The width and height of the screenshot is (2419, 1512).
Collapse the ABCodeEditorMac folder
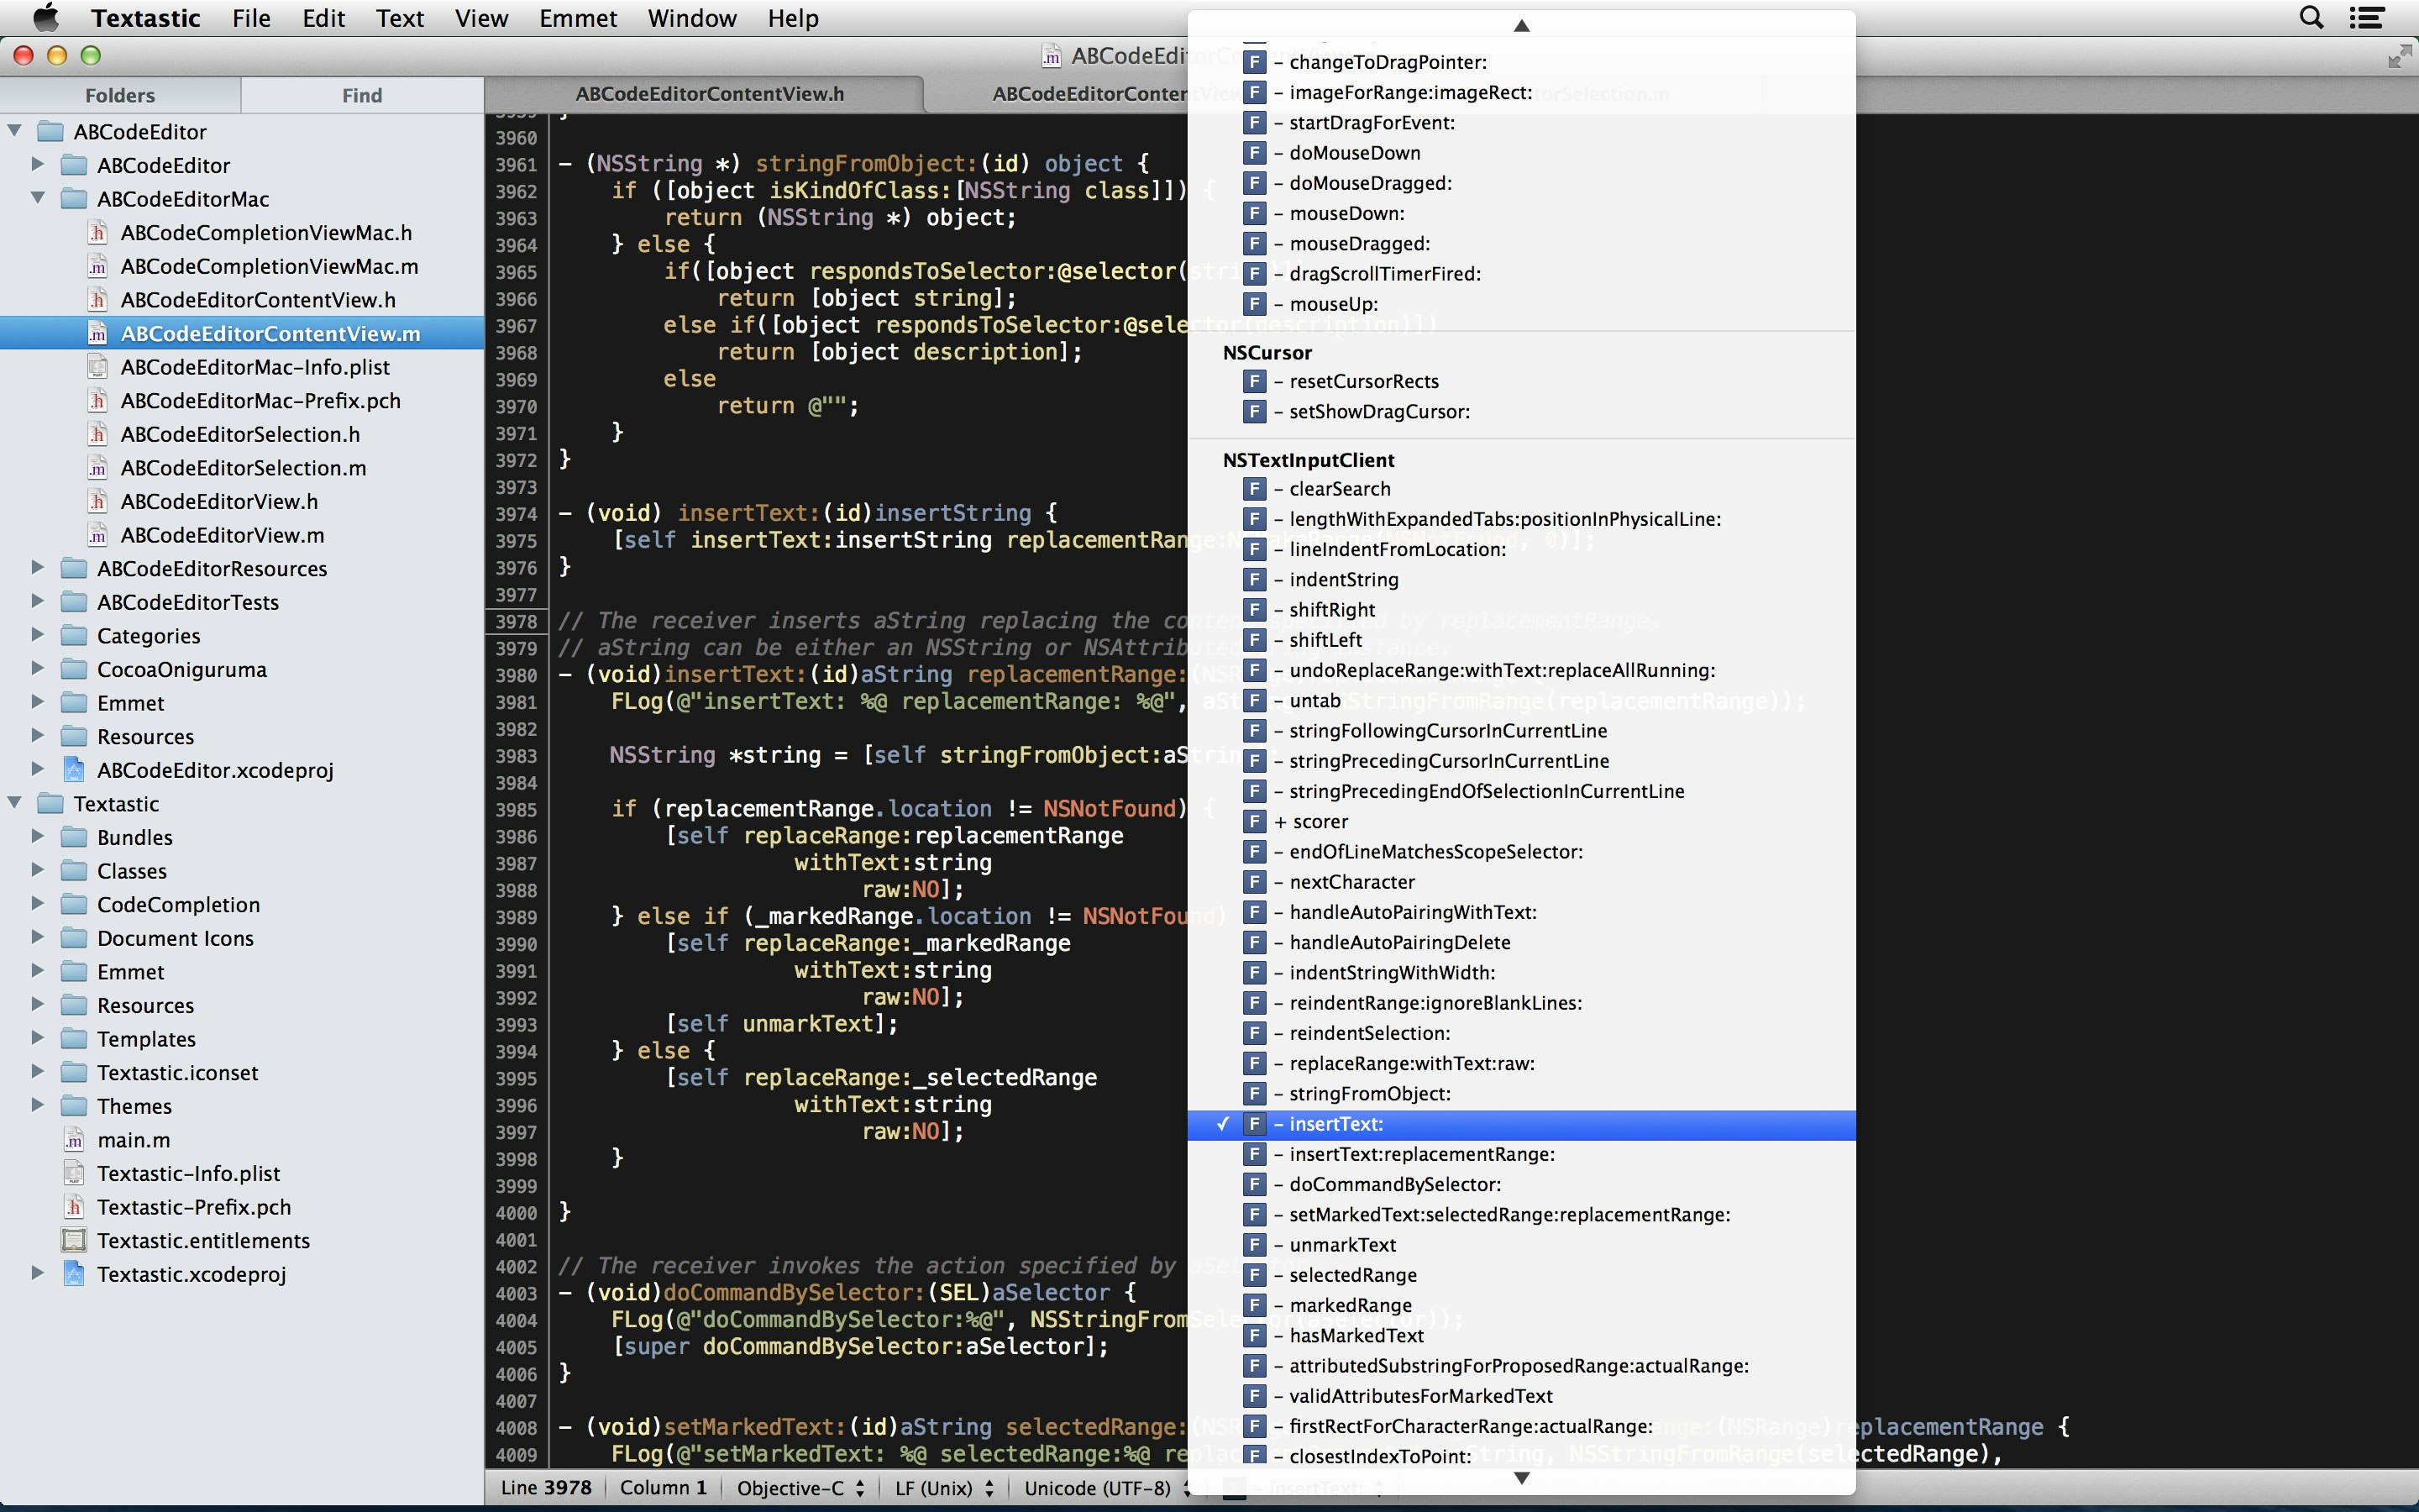[38, 198]
